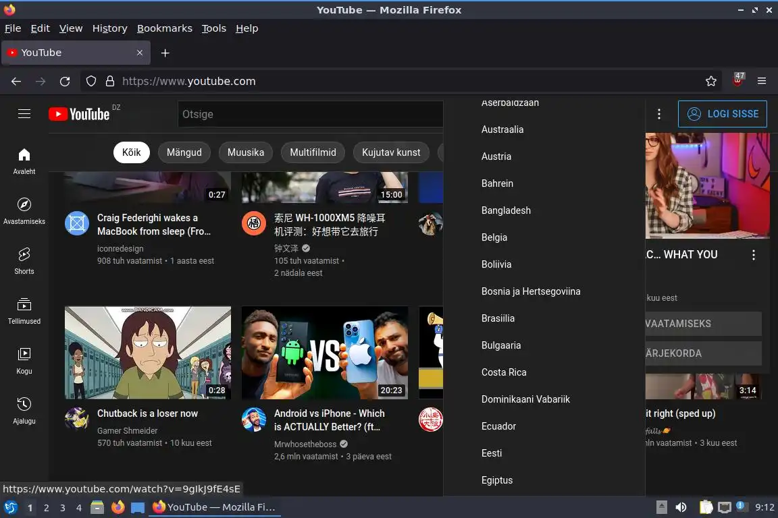Choose Costa Rica from country list
The width and height of the screenshot is (778, 518).
544,372
